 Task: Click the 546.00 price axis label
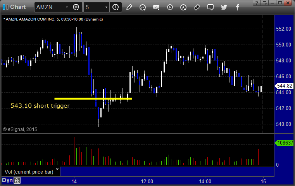283,76
